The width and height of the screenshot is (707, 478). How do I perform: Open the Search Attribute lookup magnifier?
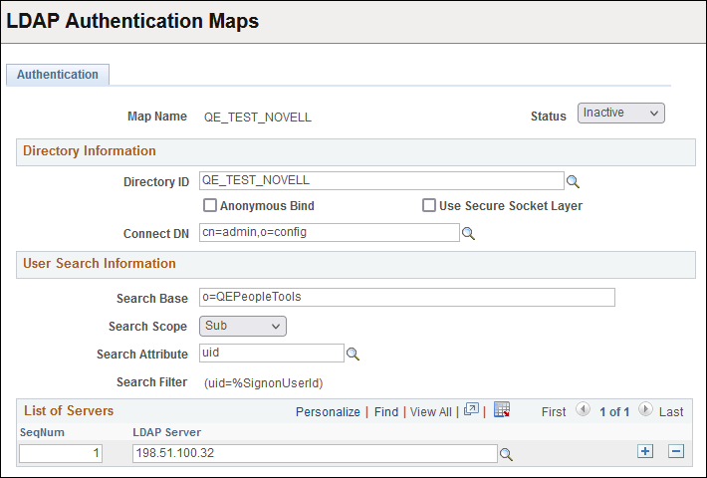click(352, 355)
